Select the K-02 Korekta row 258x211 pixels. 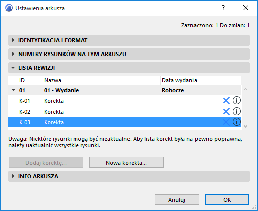[x=124, y=112]
